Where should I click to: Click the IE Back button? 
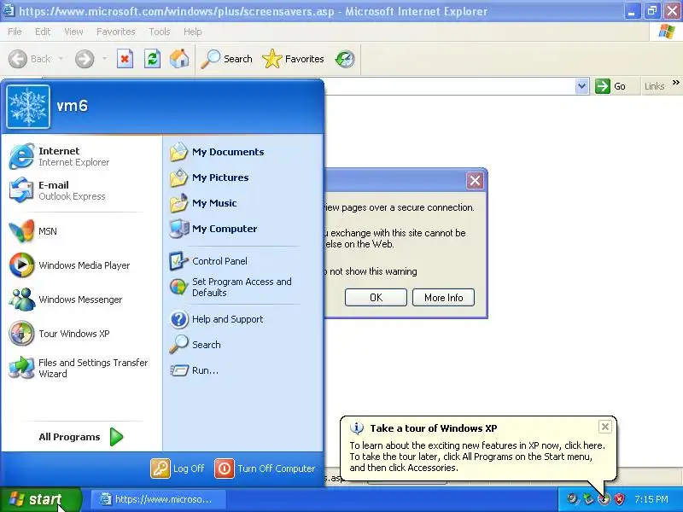tap(30, 59)
